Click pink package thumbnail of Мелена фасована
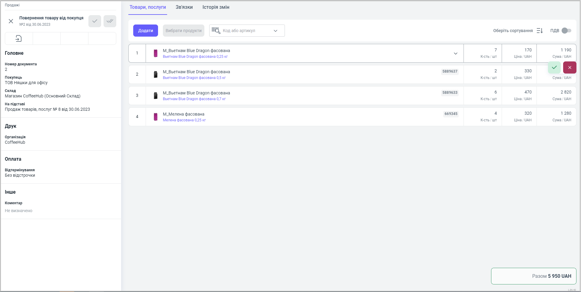This screenshot has height=292, width=581. [x=156, y=117]
